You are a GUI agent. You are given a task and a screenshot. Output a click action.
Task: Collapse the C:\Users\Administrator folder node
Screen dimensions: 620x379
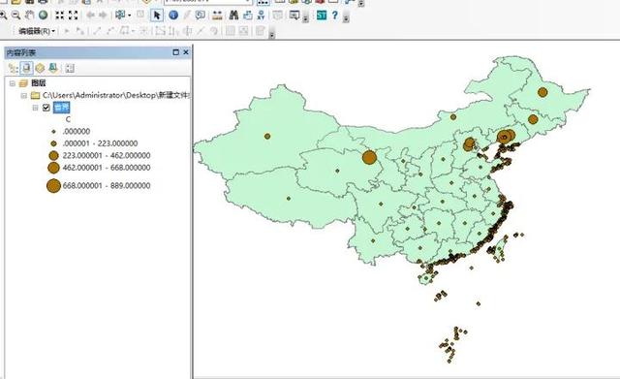pyautogui.click(x=24, y=95)
